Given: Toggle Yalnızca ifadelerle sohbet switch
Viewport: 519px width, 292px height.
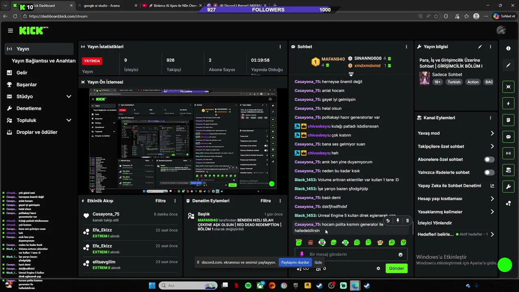Looking at the screenshot, I should point(489,172).
